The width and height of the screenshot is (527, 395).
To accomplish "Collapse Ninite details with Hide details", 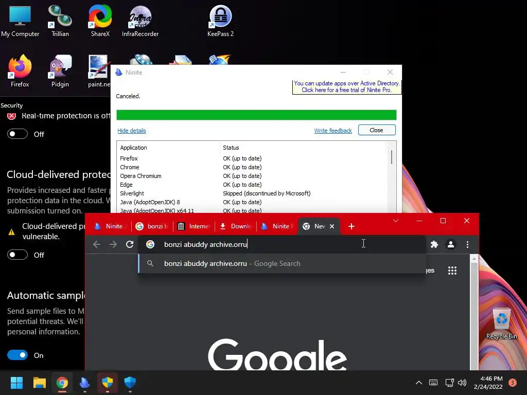I will [132, 131].
